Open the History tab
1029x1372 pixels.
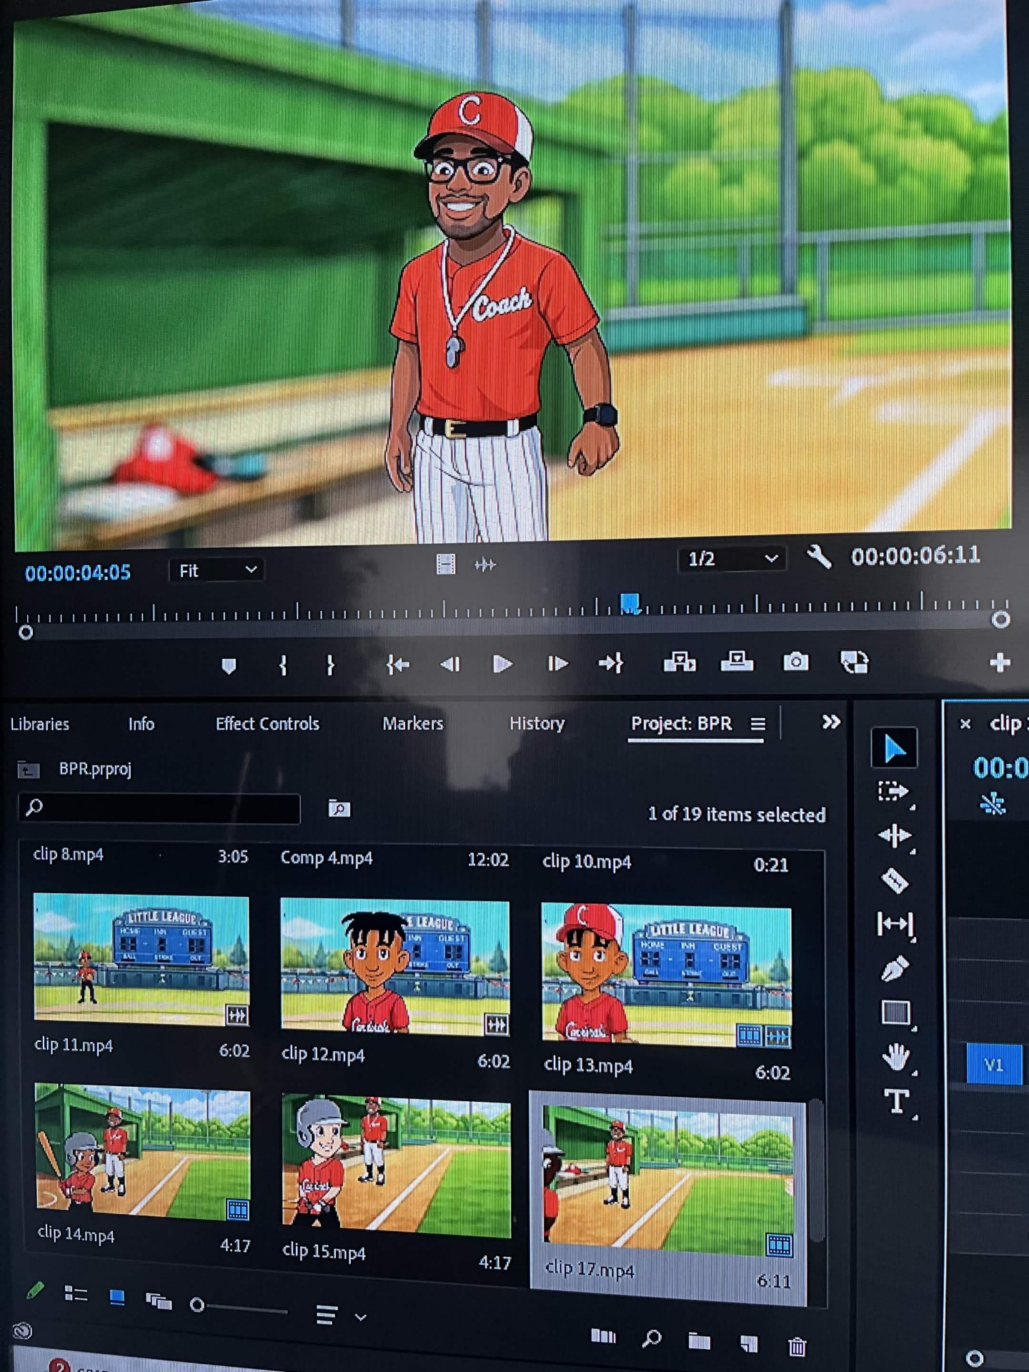point(537,723)
